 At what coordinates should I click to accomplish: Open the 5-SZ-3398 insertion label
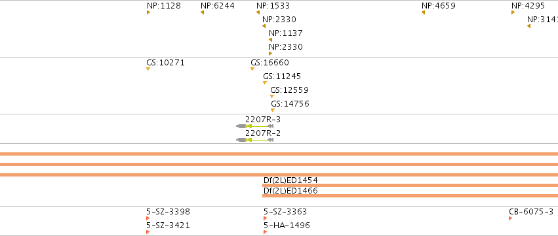click(168, 212)
